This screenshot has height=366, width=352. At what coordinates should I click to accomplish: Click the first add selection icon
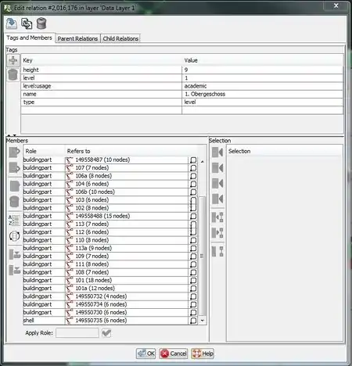(x=217, y=152)
